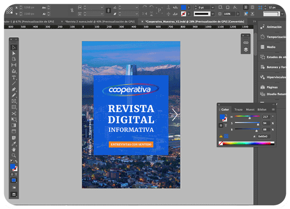290x209 pixels.
Task: Select the Gradient Swatch tool
Action: (x=14, y=125)
